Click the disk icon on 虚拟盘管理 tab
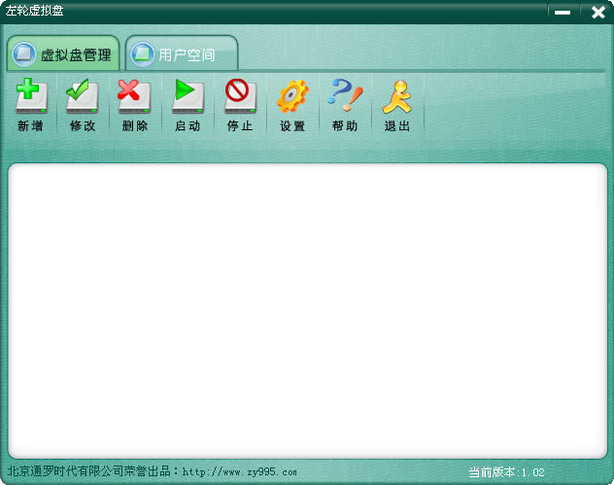614x485 pixels. (x=24, y=54)
